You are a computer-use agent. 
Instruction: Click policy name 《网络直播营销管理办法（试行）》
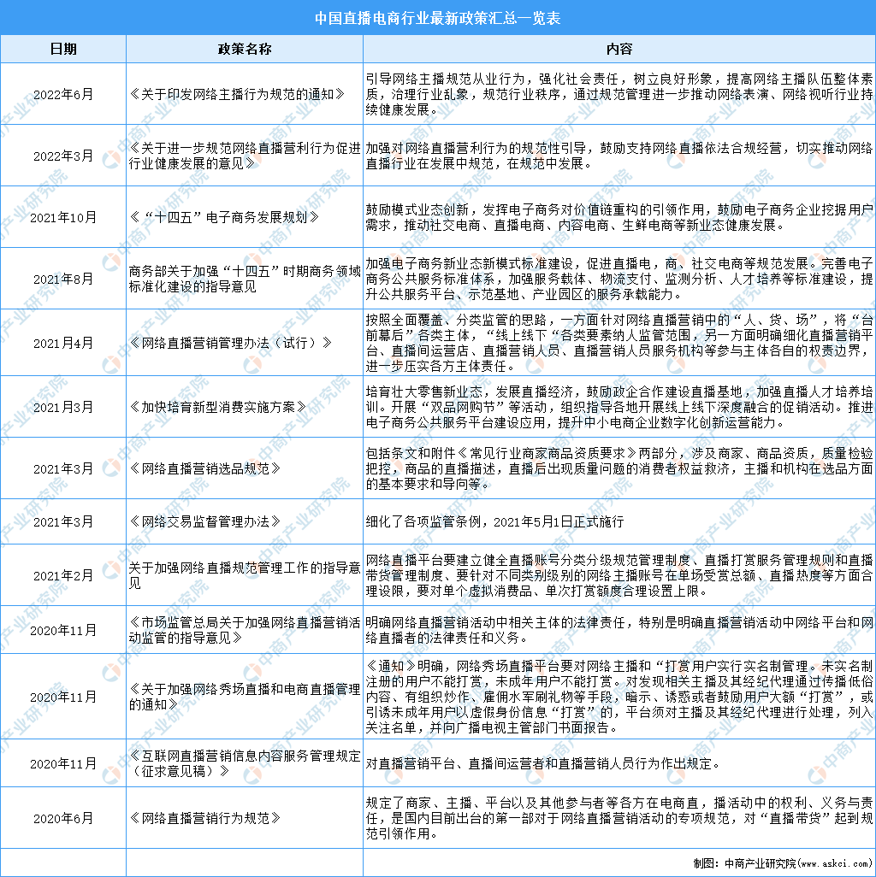pyautogui.click(x=231, y=343)
